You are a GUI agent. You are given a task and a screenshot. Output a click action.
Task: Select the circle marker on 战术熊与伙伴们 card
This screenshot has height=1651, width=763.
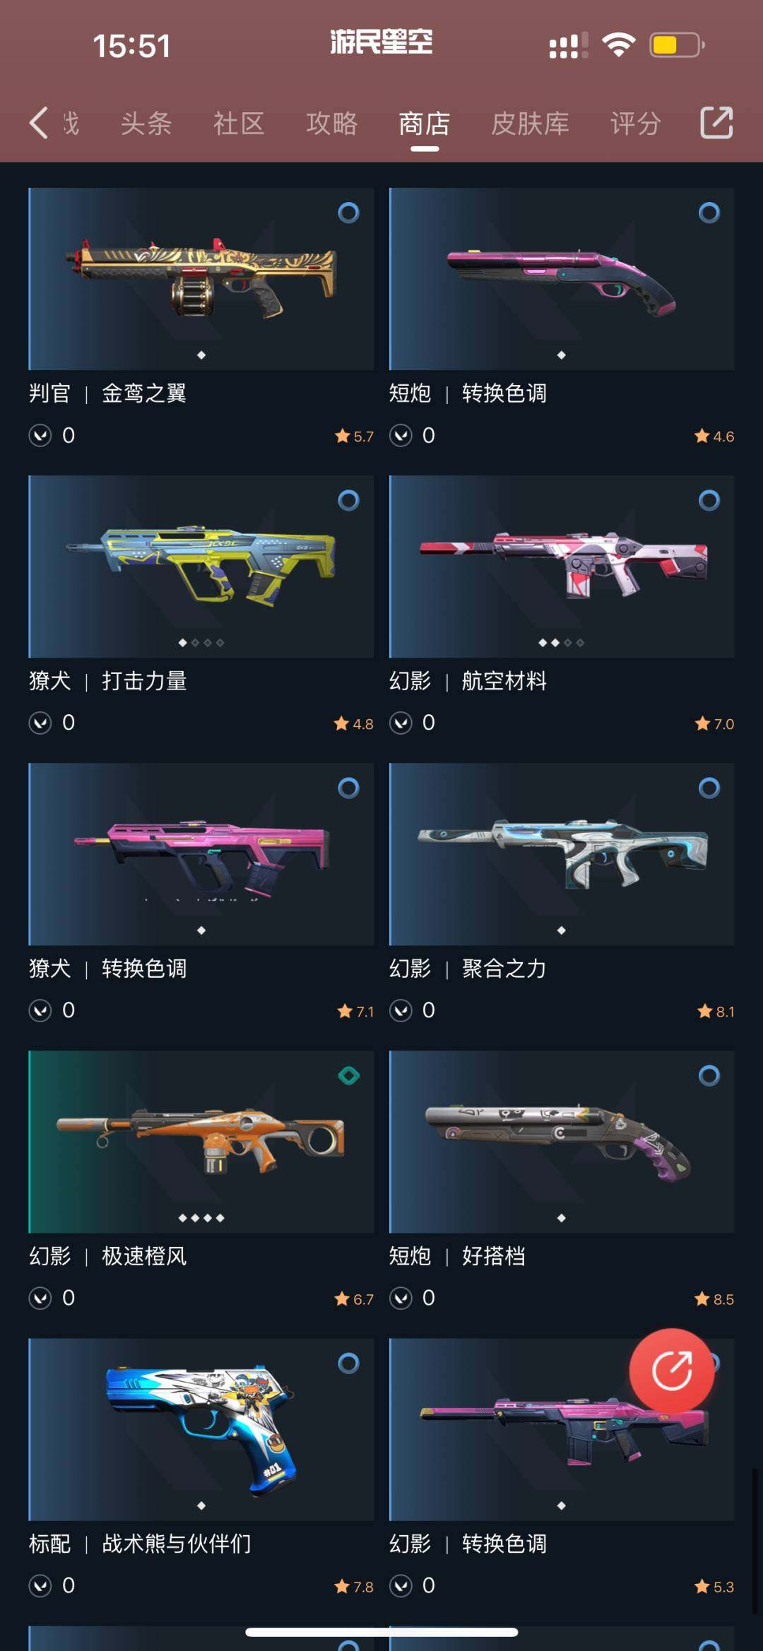(348, 1363)
